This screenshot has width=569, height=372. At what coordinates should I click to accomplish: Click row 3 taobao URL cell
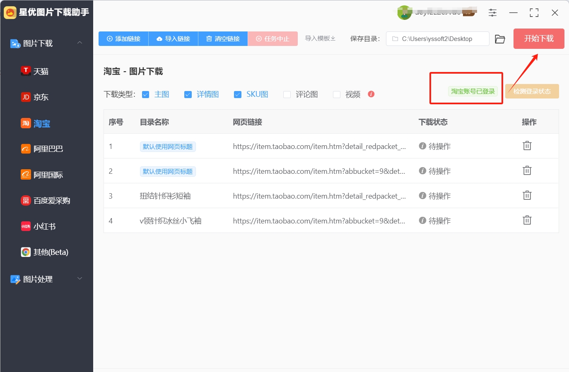pos(319,196)
